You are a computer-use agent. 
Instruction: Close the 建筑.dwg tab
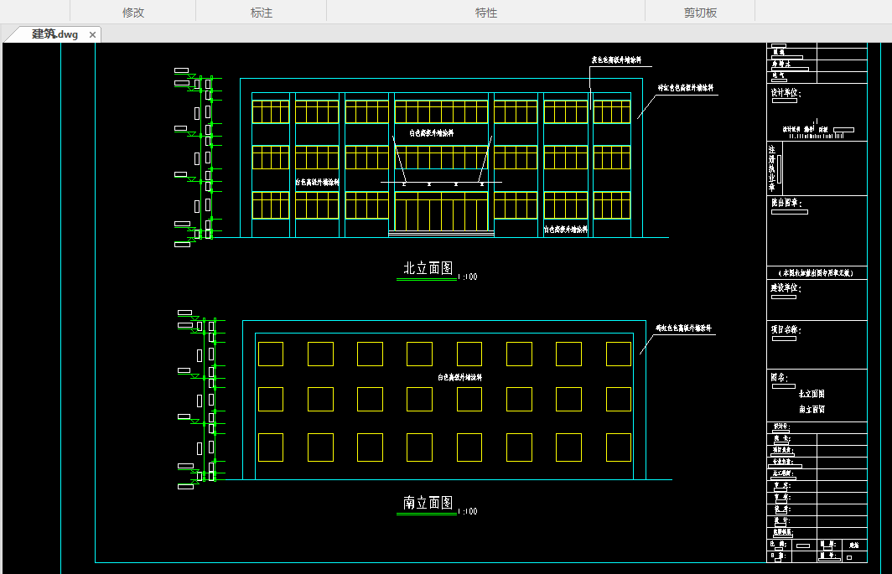click(92, 34)
